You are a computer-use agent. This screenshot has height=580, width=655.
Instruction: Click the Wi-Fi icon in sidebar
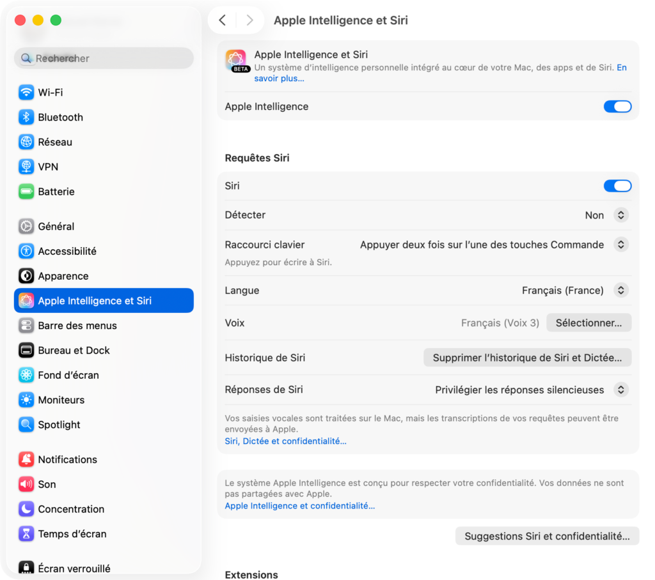26,93
